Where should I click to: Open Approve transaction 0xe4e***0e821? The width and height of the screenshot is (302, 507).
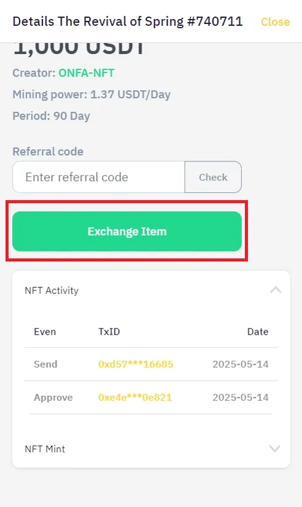point(135,397)
